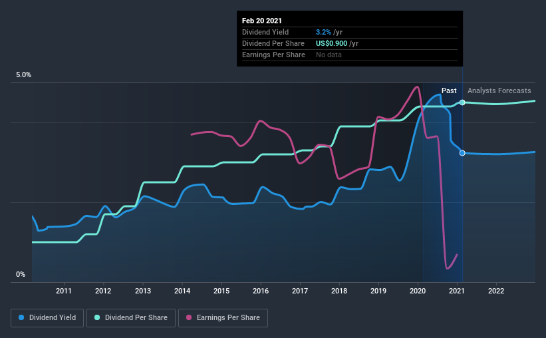The image size is (546, 338).
Task: Toggle the Earnings Per Share legend button
Action: [x=223, y=318]
